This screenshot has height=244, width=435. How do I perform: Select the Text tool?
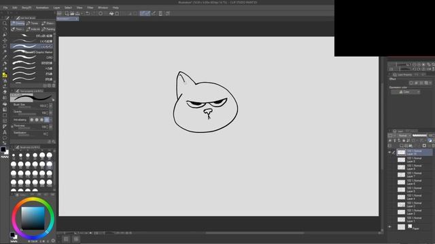point(5,132)
